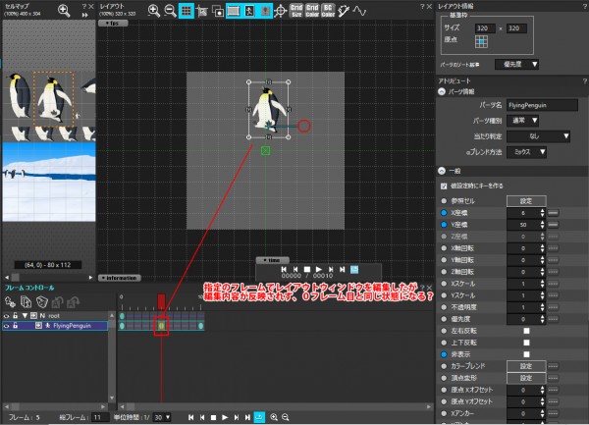Zoom in on the layout view
589x425 pixels.
coord(154,11)
